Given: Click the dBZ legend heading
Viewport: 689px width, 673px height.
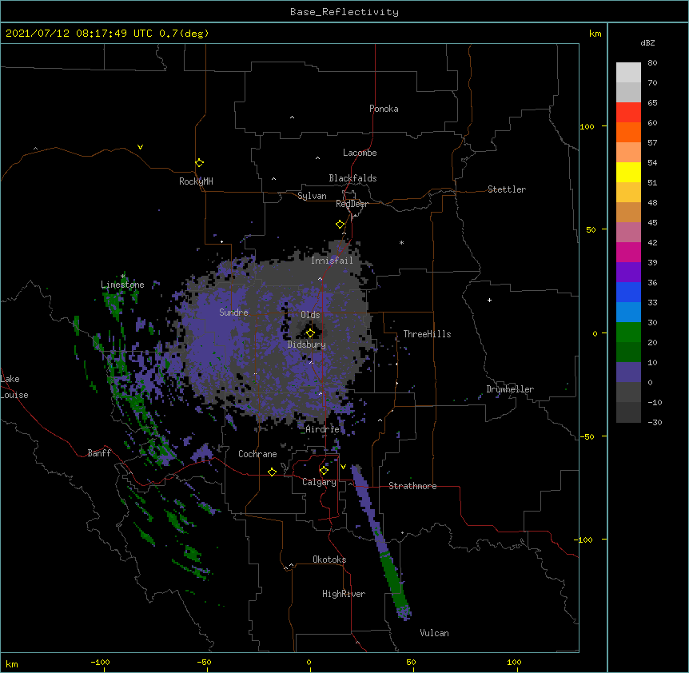Looking at the screenshot, I should click(x=647, y=43).
